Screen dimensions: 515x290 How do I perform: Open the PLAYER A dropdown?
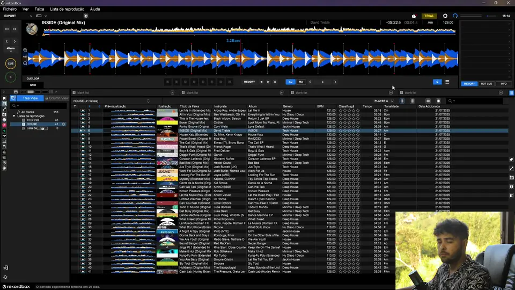(x=384, y=101)
